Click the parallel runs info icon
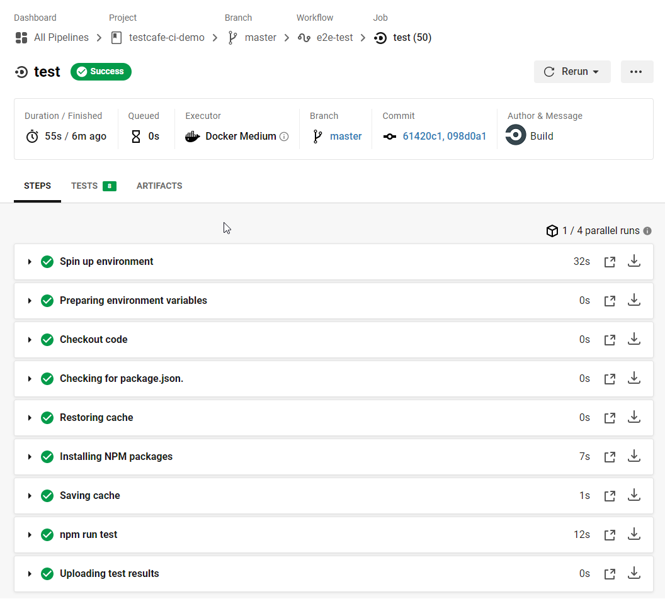 [x=647, y=231]
